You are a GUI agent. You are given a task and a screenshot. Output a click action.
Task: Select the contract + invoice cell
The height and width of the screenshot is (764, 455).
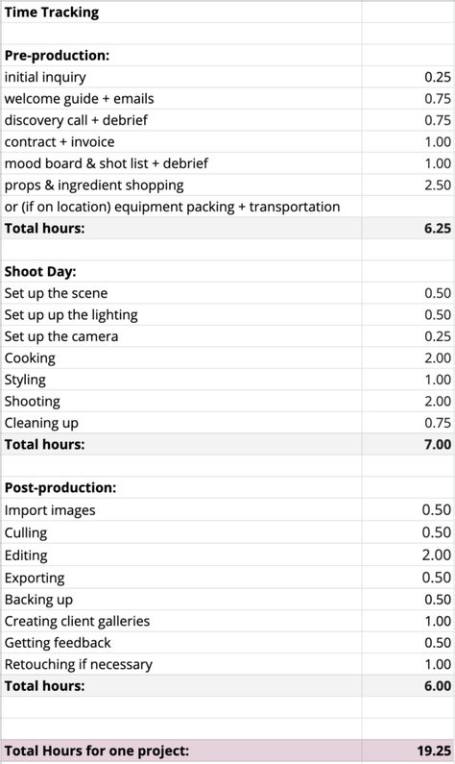[181, 142]
